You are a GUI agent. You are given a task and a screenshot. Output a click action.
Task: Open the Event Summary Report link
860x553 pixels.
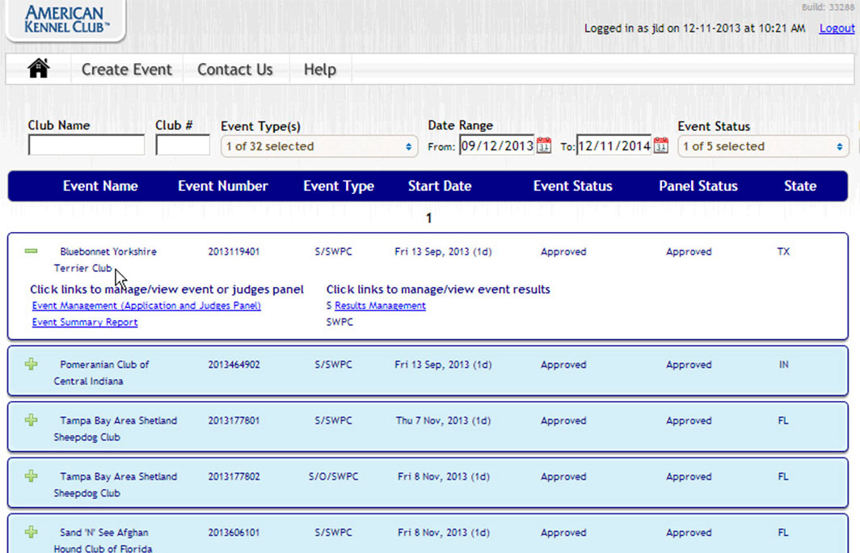pos(84,322)
